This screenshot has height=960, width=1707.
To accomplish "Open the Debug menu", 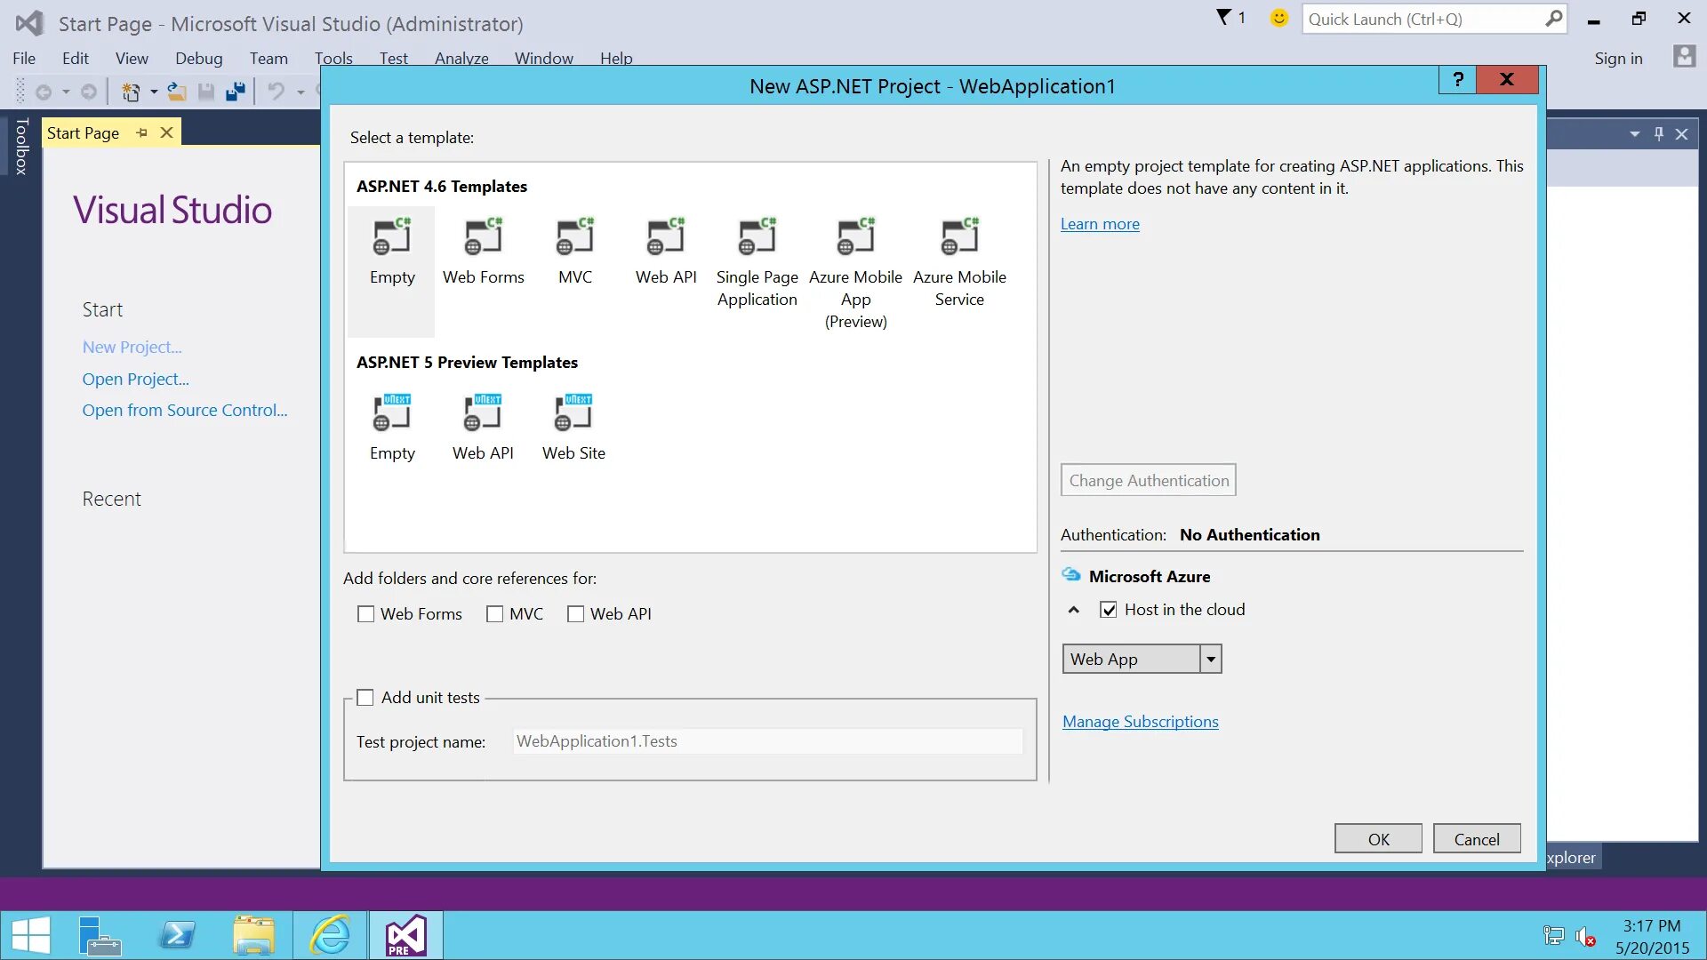I will pos(198,59).
